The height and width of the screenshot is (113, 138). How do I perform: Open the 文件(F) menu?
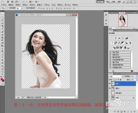pyautogui.click(x=4, y=5)
